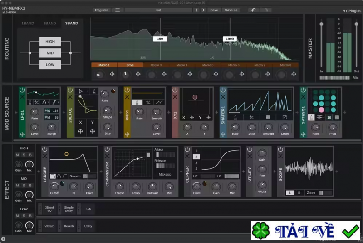Screen dimensions: 363x243
Task: Toggle power on the LFO1 module
Action: tap(22, 91)
